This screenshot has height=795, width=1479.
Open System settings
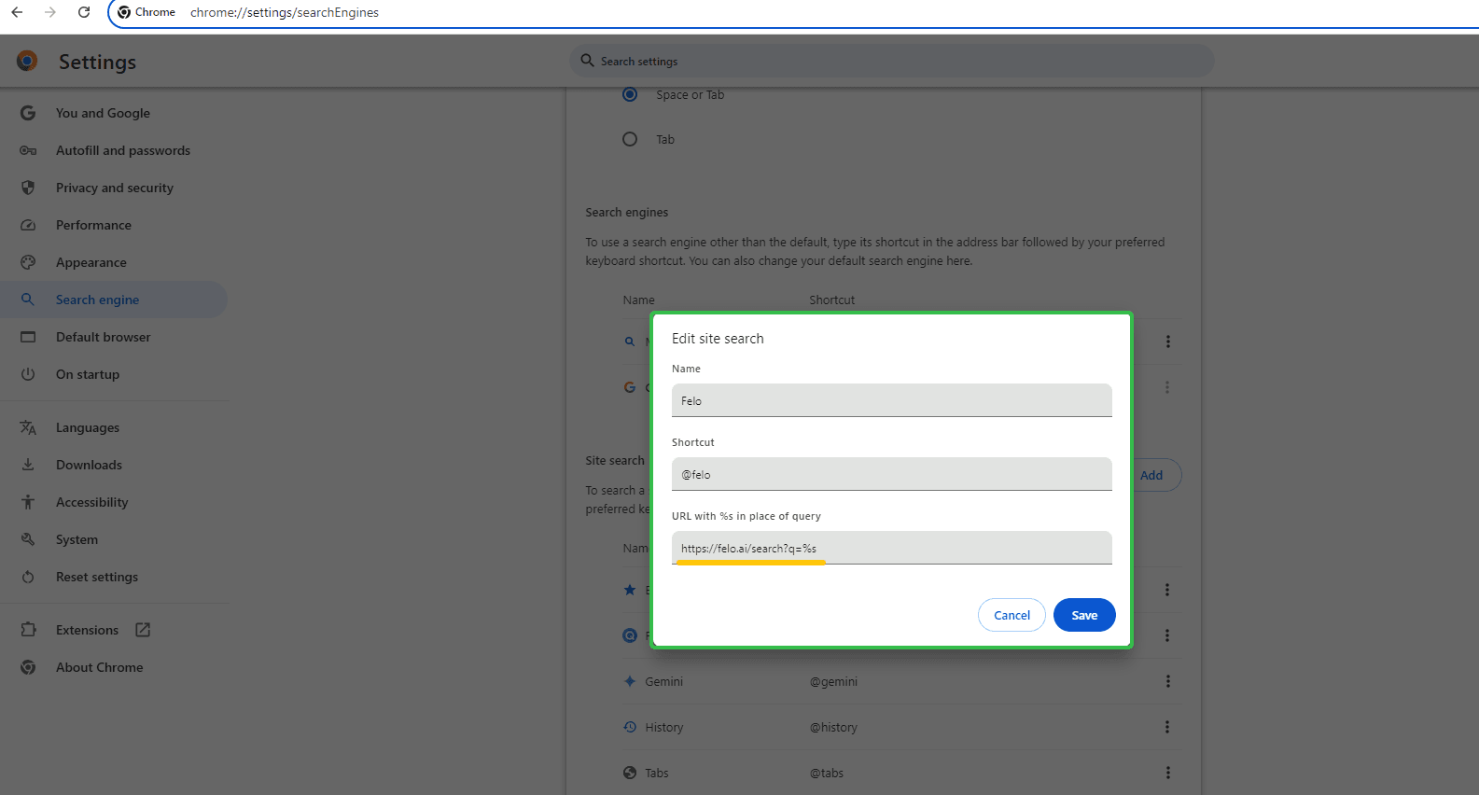point(77,539)
